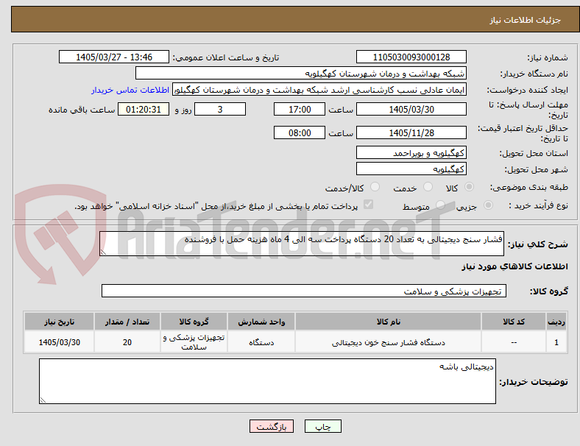This screenshot has height=446, width=580.
Task: Click the چاپ (print) button
Action: (323, 426)
